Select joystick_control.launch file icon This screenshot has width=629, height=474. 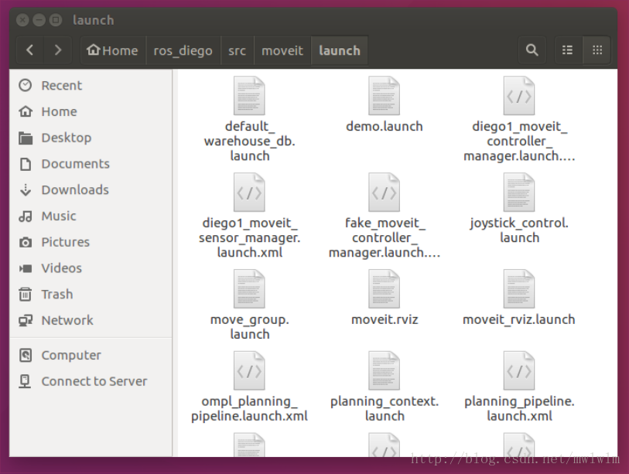tap(519, 192)
